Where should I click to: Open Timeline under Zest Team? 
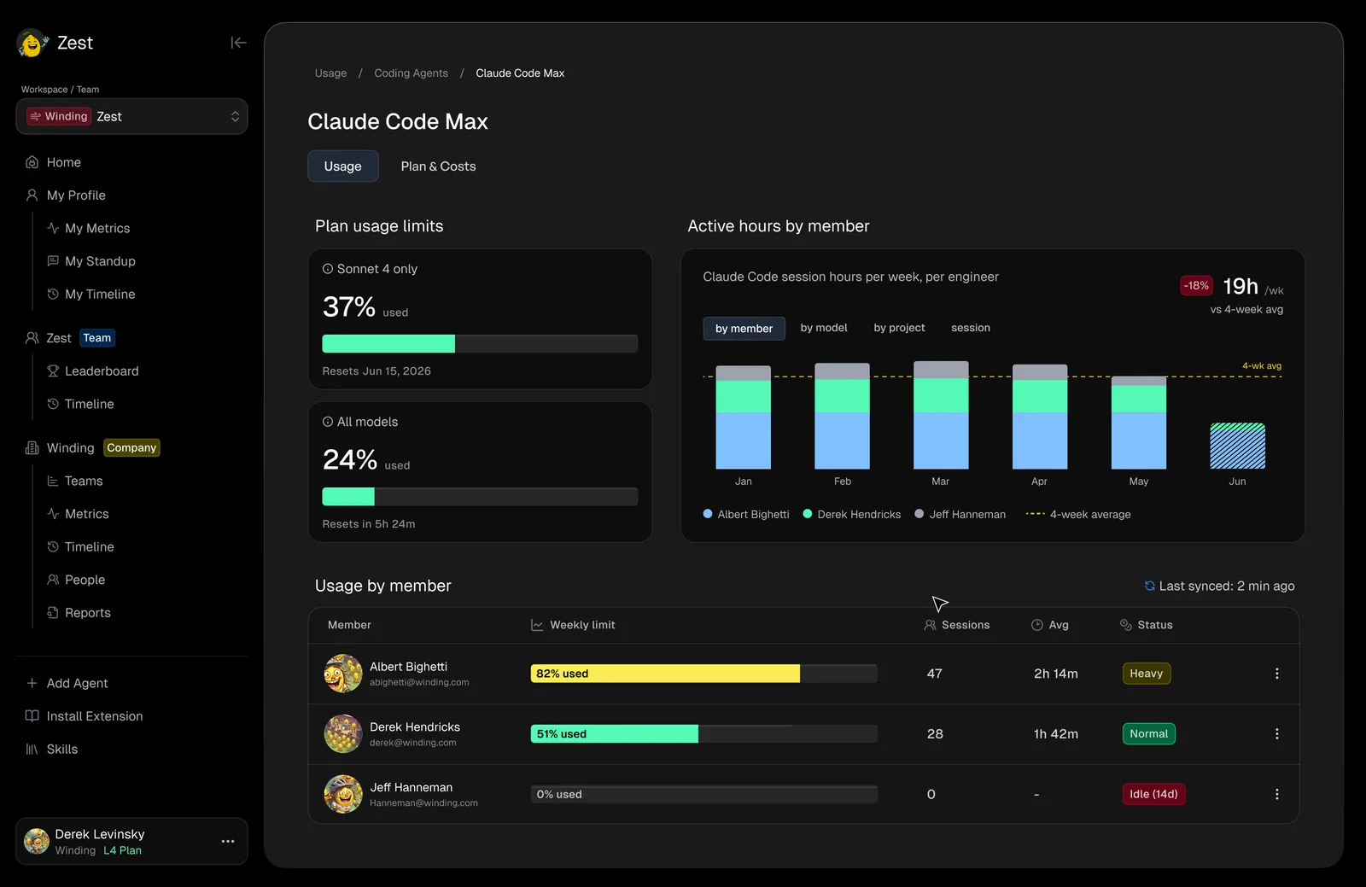pyautogui.click(x=80, y=404)
